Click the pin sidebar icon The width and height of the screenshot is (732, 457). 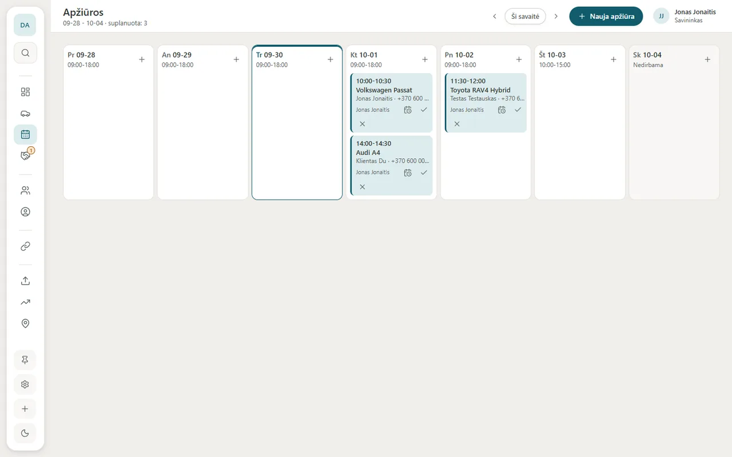coord(25,360)
